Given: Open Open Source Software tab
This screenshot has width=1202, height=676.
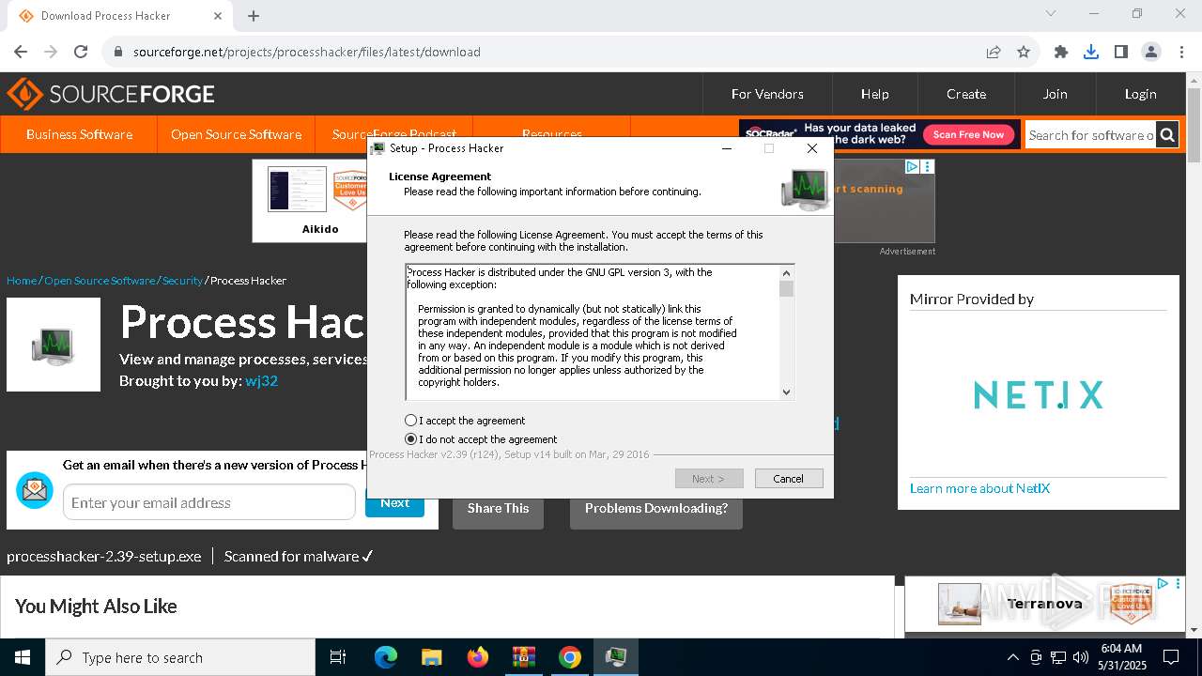Looking at the screenshot, I should click(x=236, y=134).
